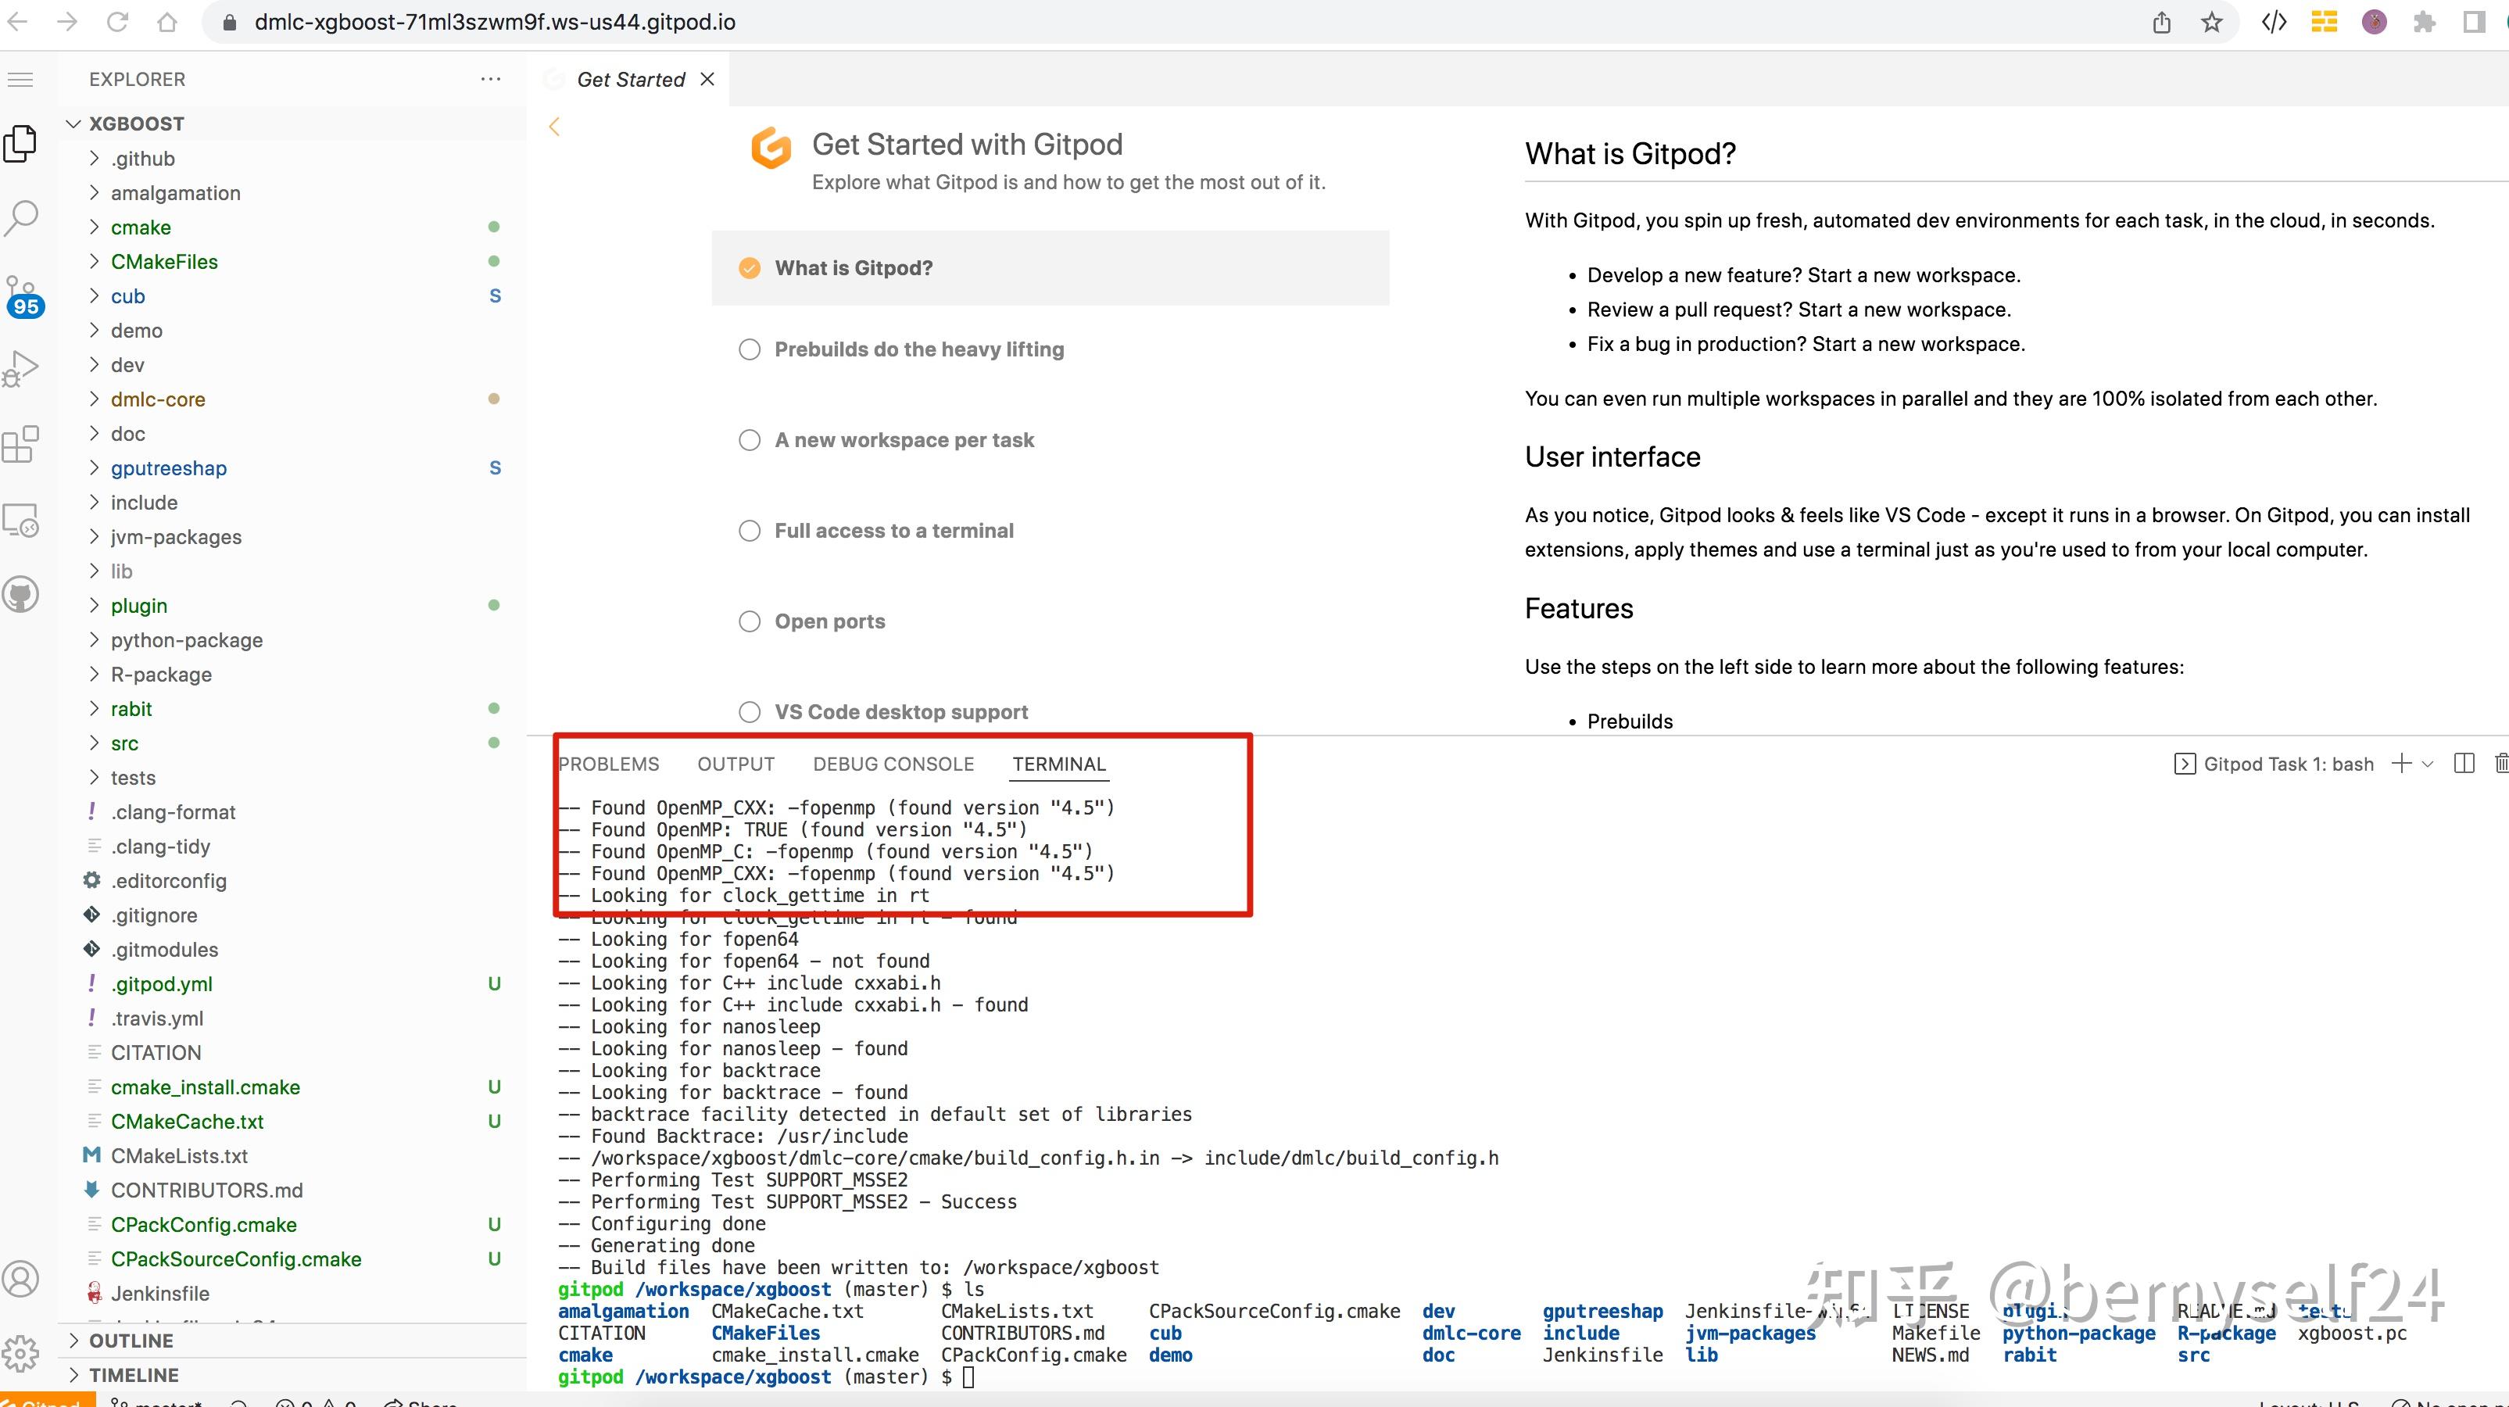
Task: Open Source Control view with 95 badge
Action: (x=21, y=294)
